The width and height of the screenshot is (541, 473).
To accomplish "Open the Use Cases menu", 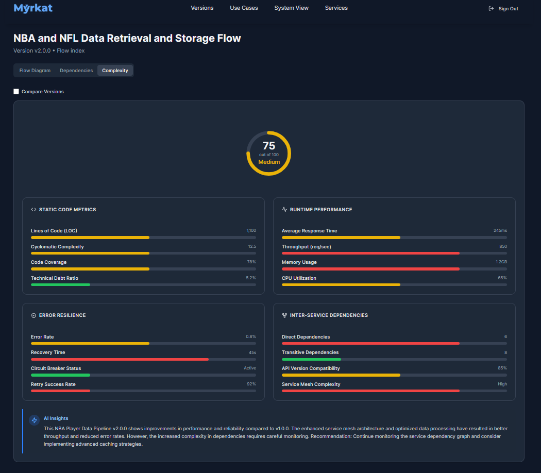I will 244,8.
